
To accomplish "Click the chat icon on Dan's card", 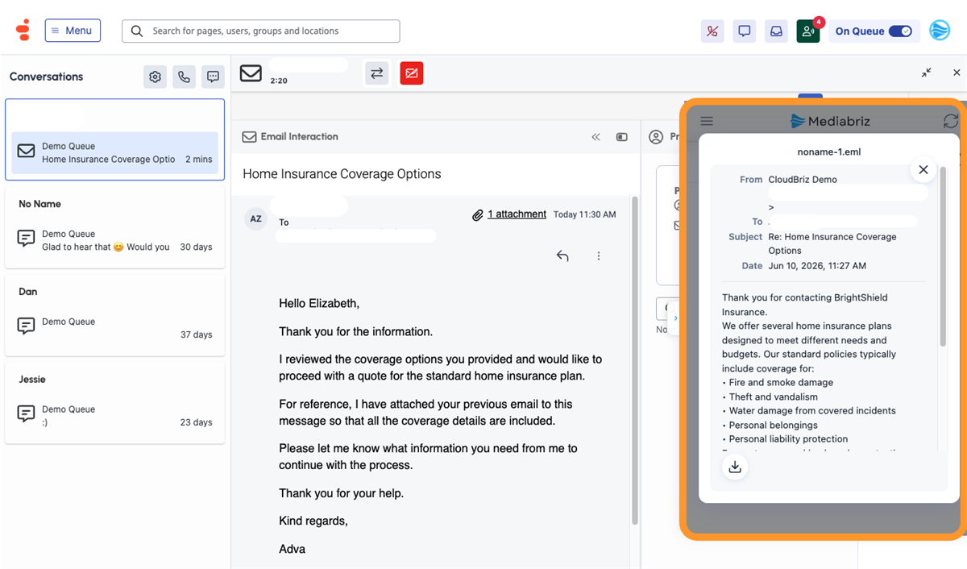I will [26, 326].
